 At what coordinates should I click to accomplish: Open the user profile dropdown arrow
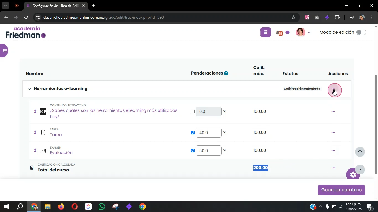[309, 33]
